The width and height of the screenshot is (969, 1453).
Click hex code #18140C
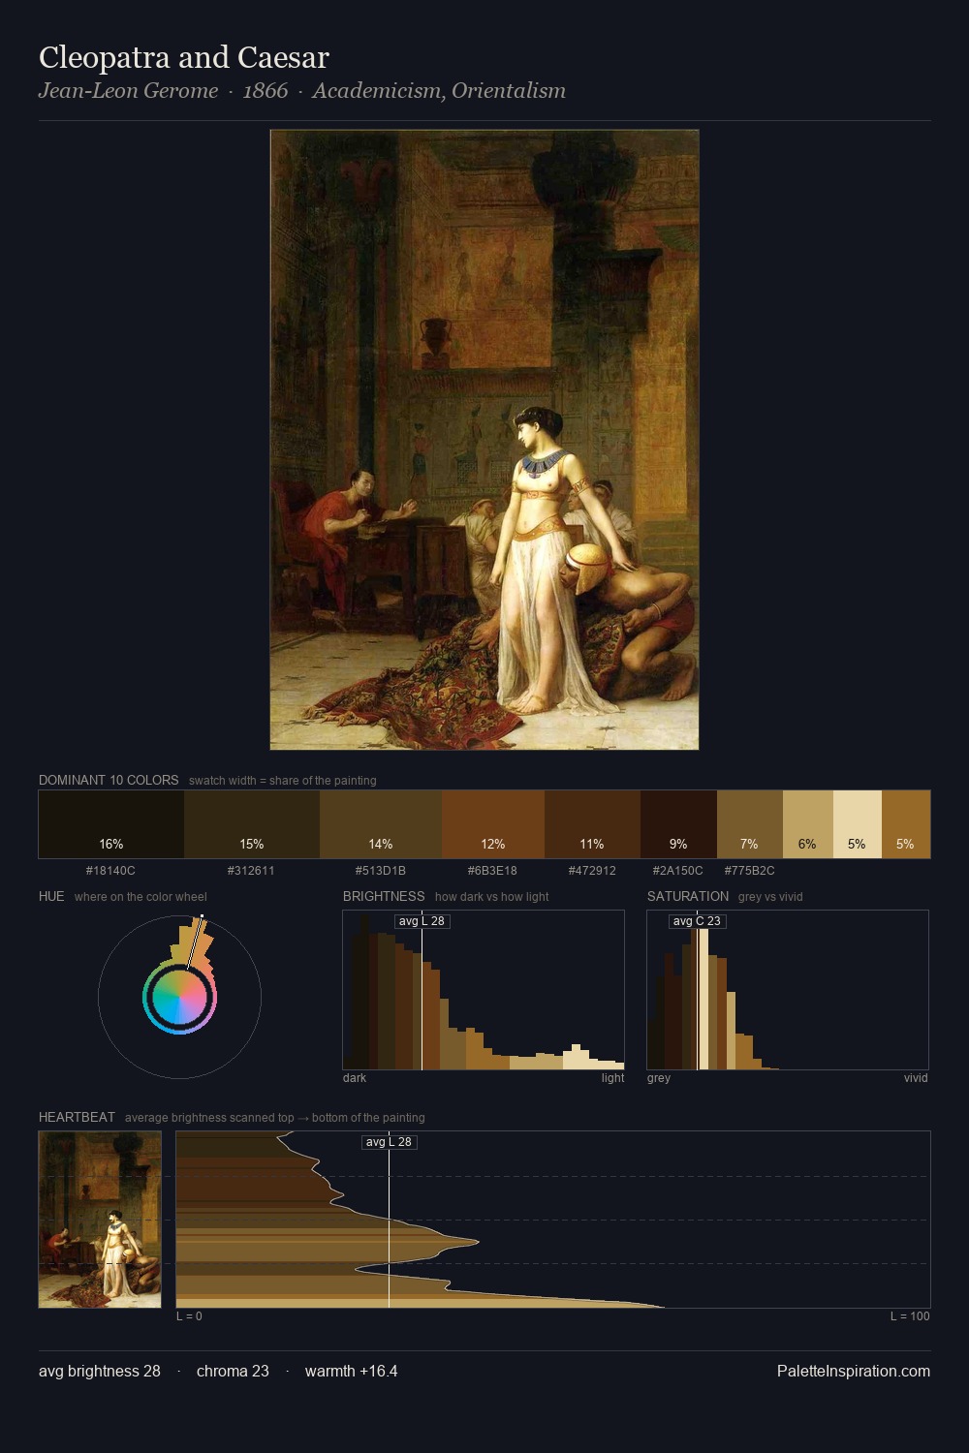tap(110, 871)
